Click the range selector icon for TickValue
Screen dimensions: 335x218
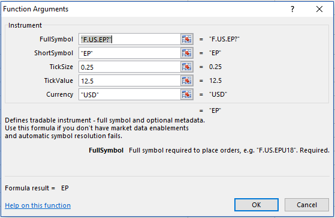(x=187, y=80)
